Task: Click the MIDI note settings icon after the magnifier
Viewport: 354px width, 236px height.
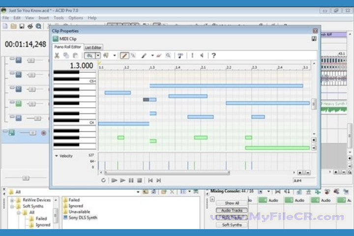Action: (x=180, y=56)
